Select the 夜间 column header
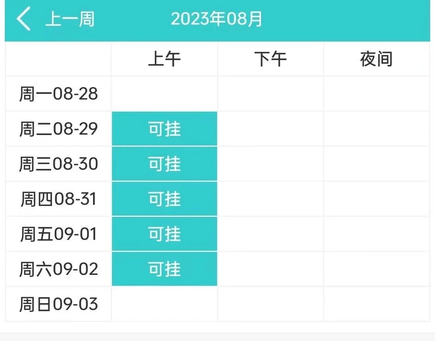Image resolution: width=435 pixels, height=341 pixels. click(377, 59)
